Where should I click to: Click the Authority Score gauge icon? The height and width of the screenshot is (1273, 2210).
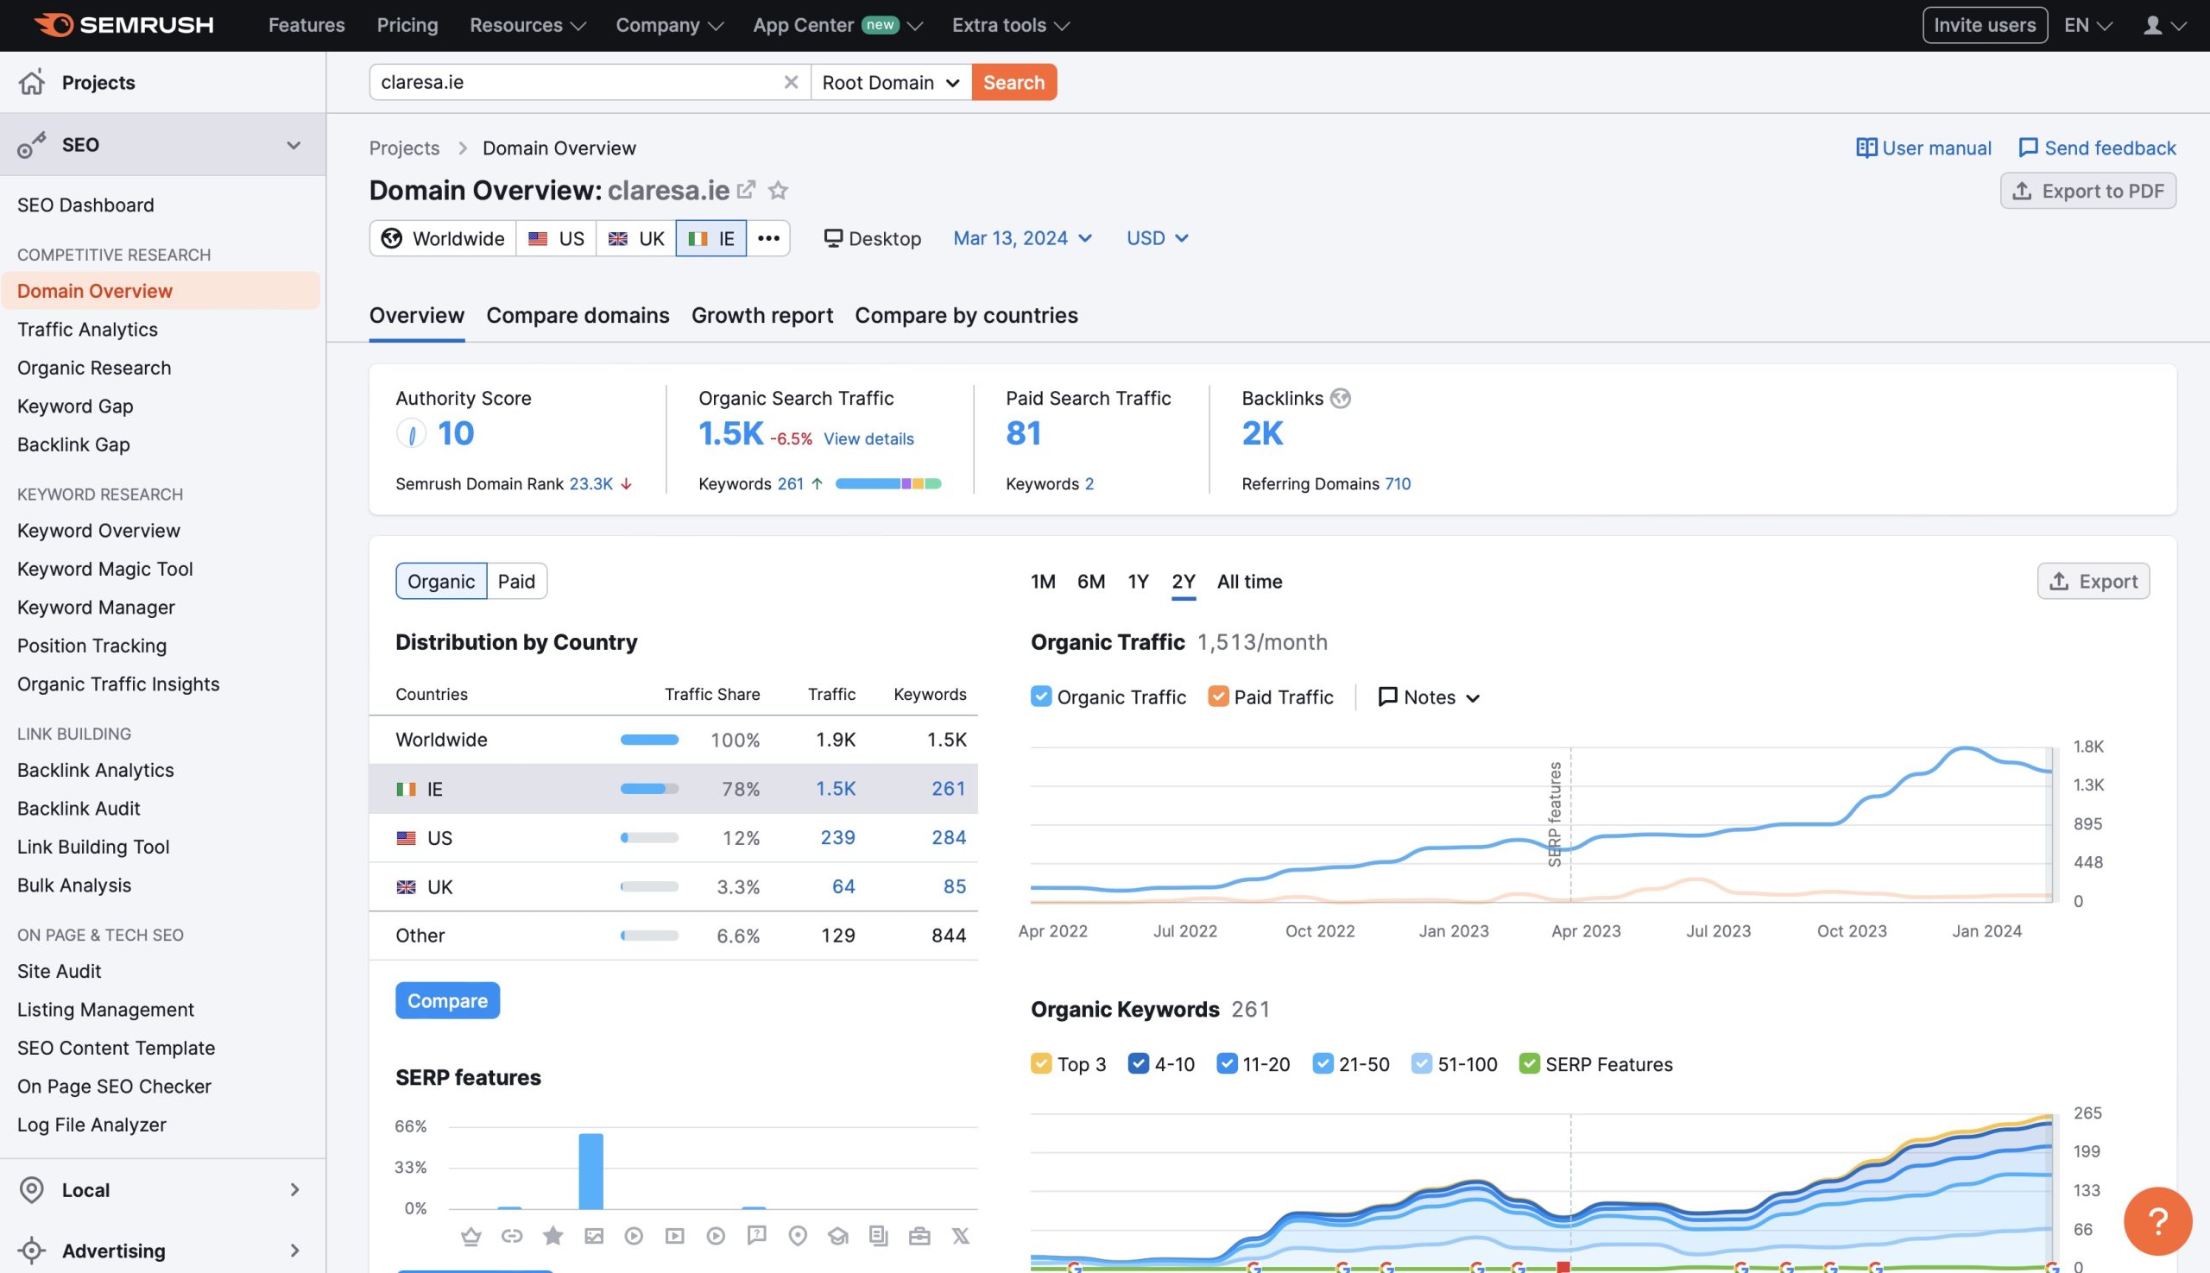tap(411, 432)
